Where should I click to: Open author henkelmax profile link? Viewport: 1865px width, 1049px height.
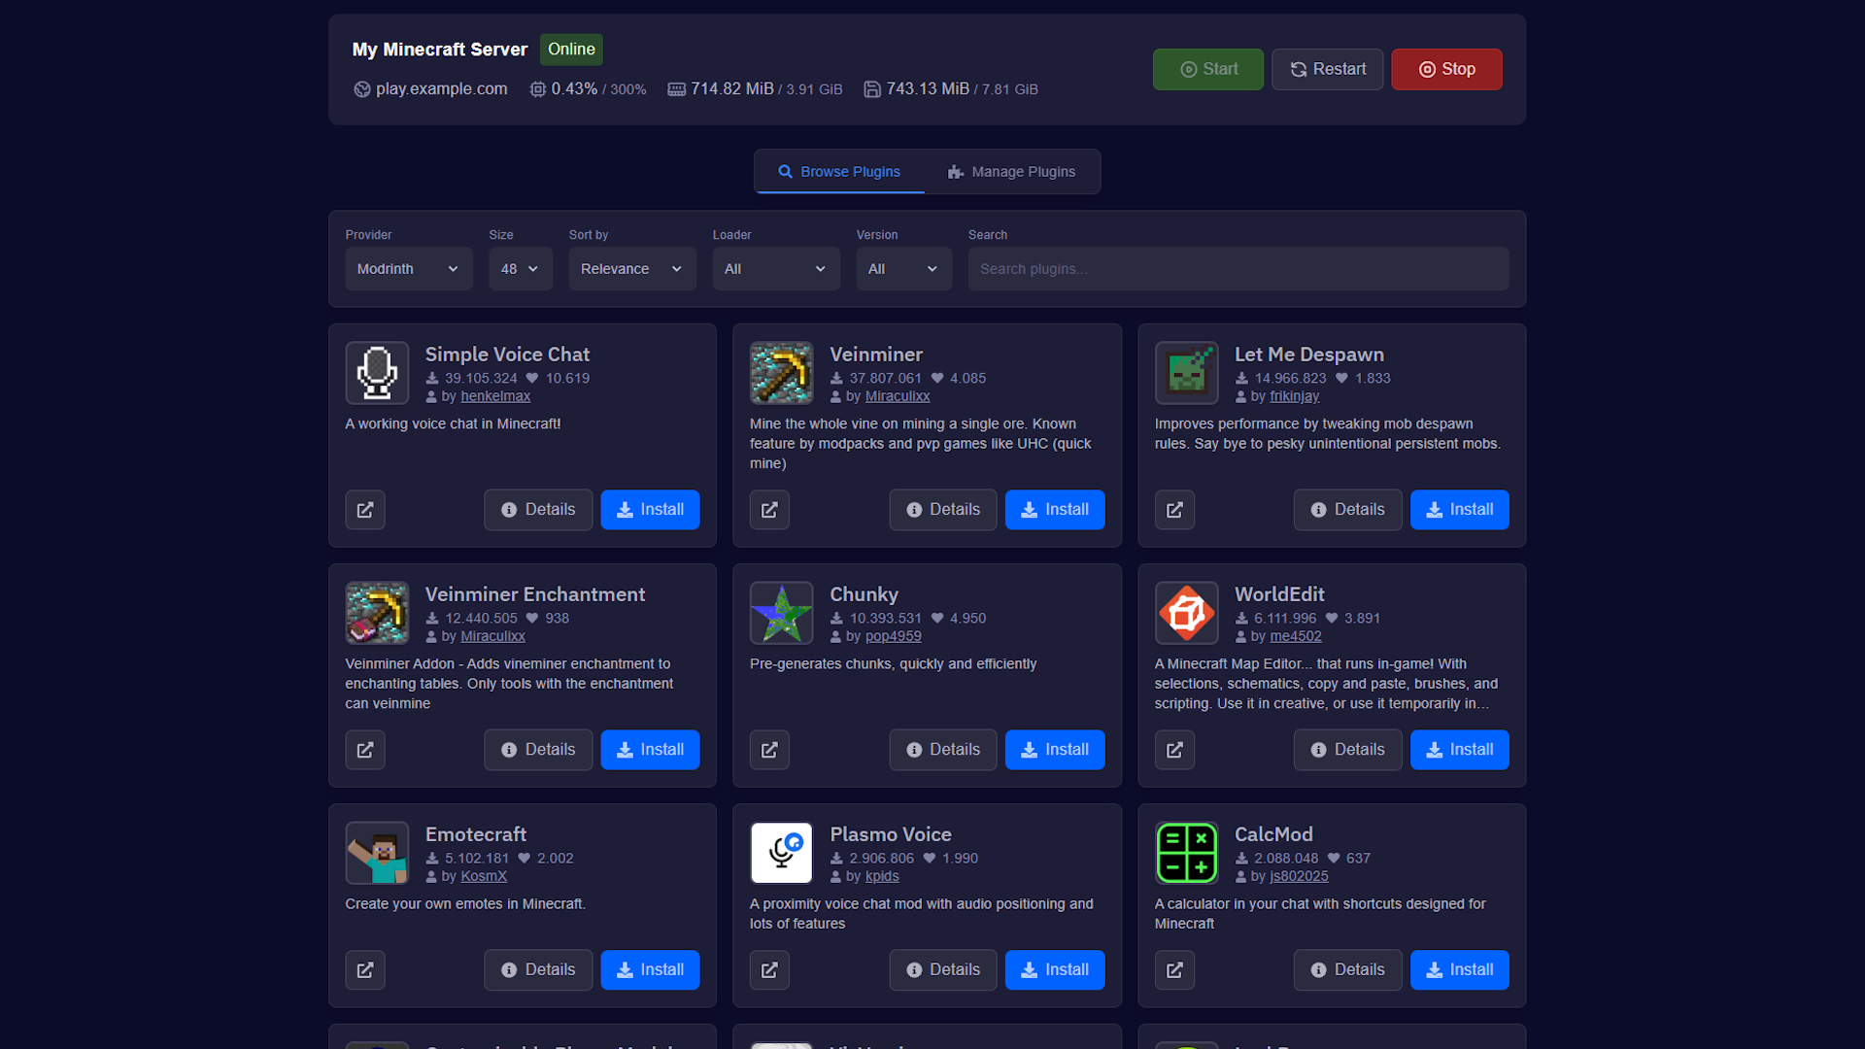[495, 396]
